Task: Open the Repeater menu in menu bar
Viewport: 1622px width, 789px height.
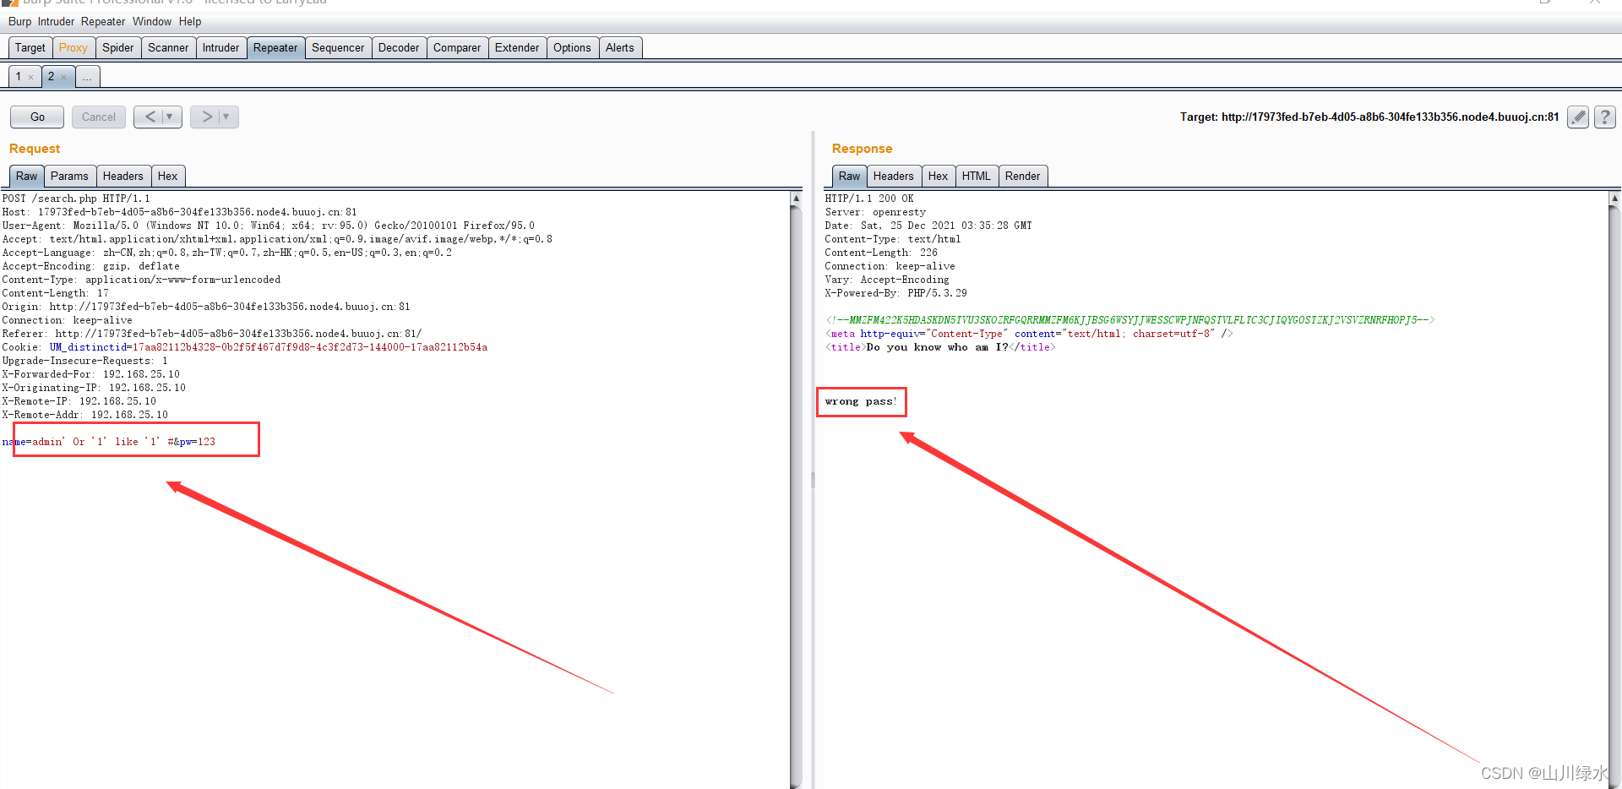Action: pos(103,21)
